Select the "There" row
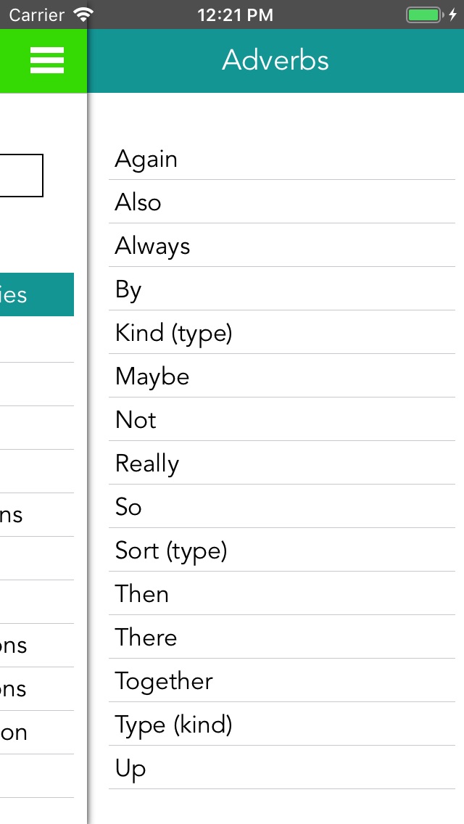 click(x=281, y=638)
